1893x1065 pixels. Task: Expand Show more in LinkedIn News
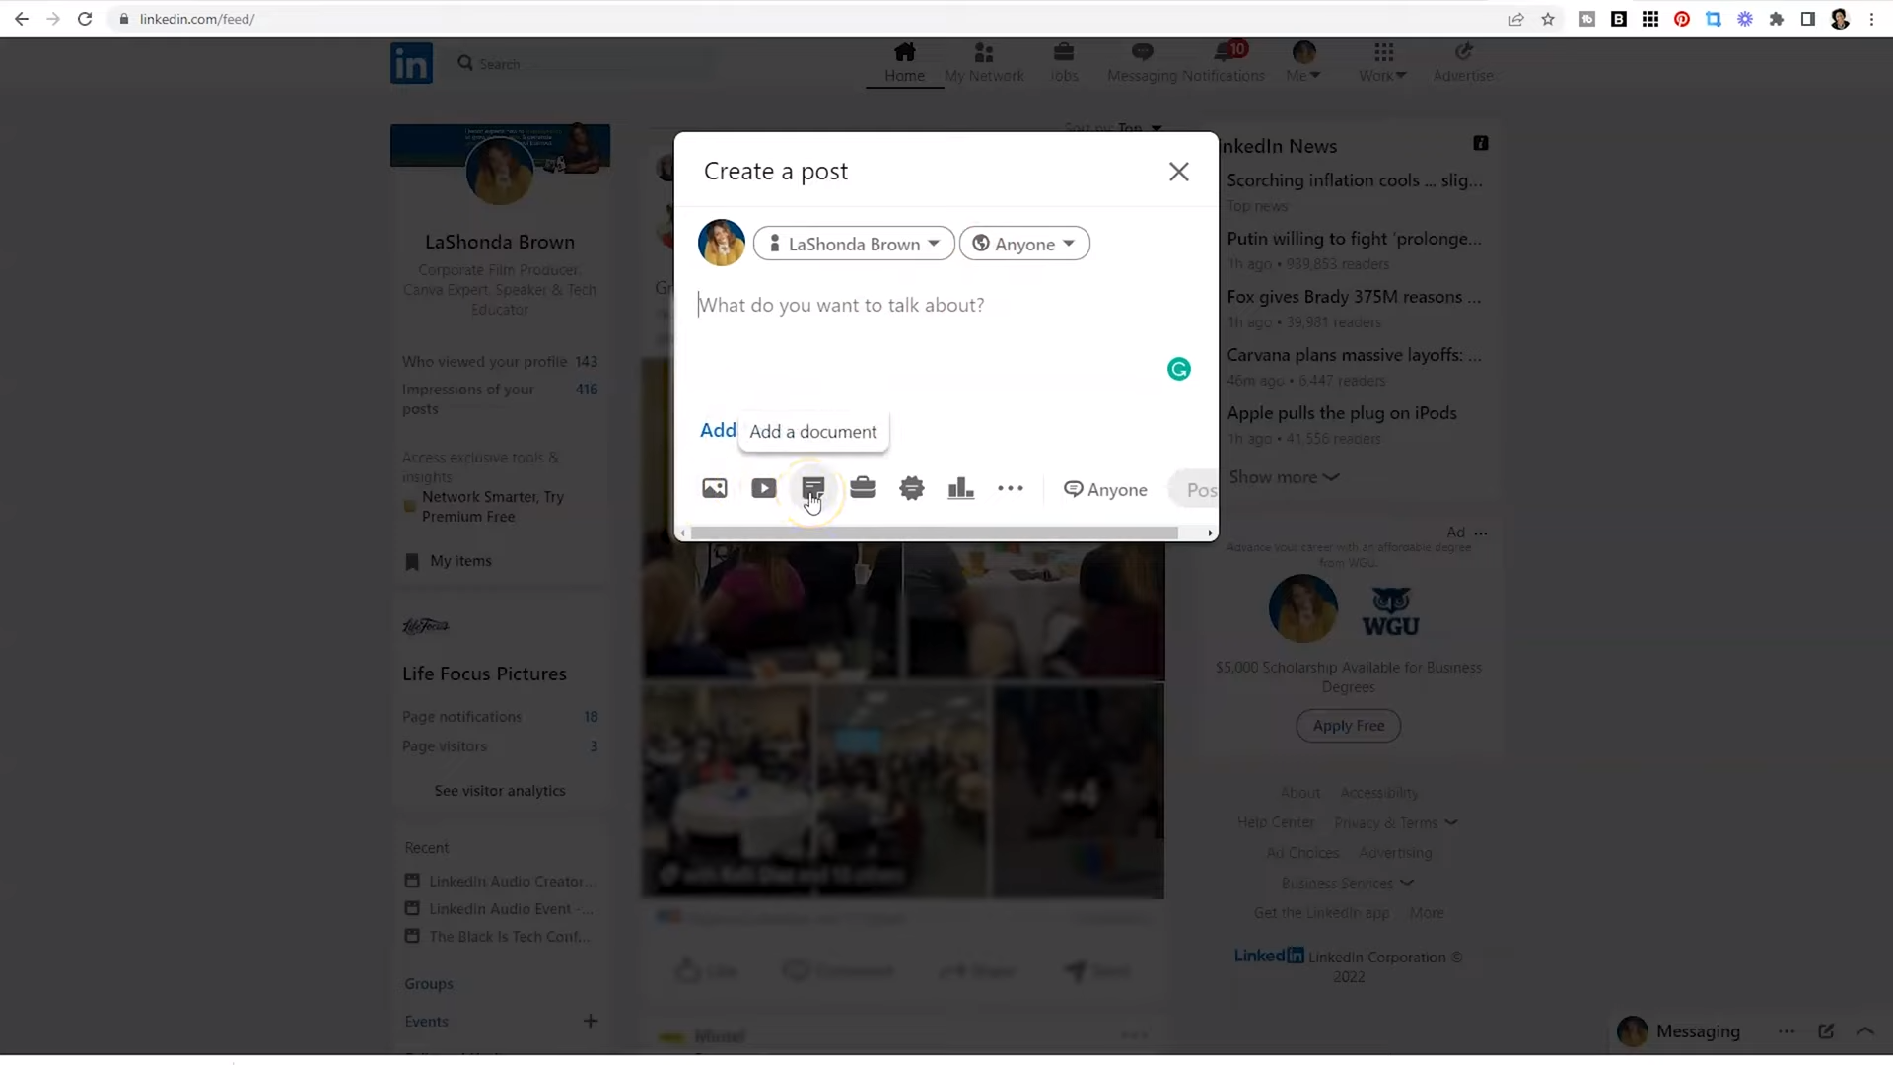1283,477
